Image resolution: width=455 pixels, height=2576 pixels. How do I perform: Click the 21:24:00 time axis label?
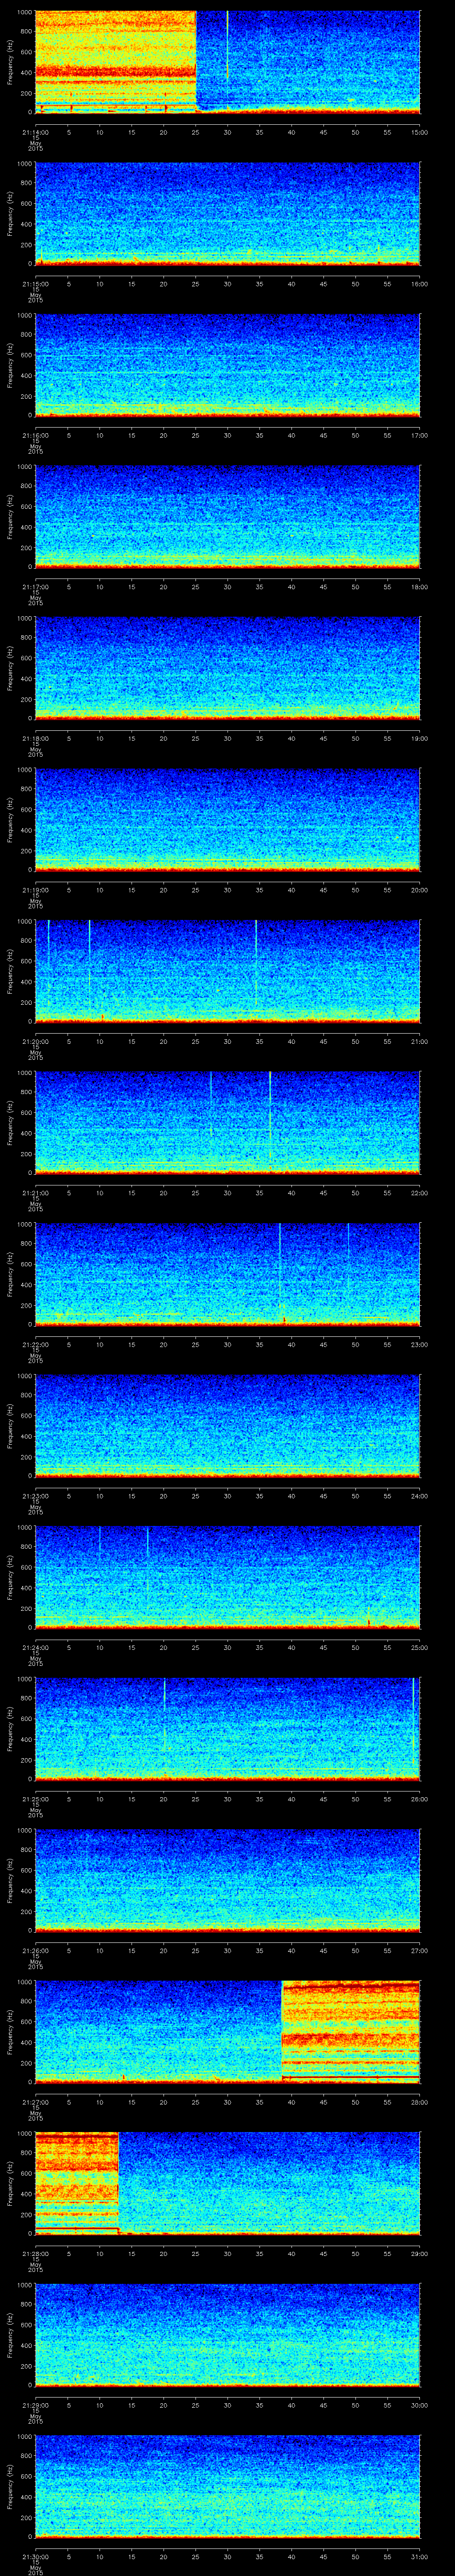[35, 1647]
